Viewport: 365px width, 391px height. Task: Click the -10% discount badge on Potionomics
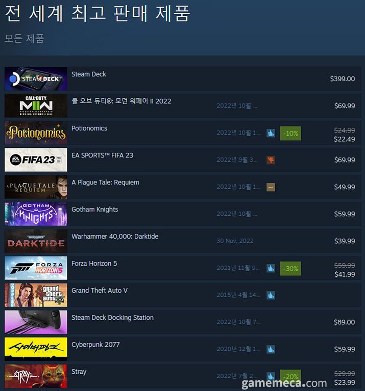pos(290,134)
